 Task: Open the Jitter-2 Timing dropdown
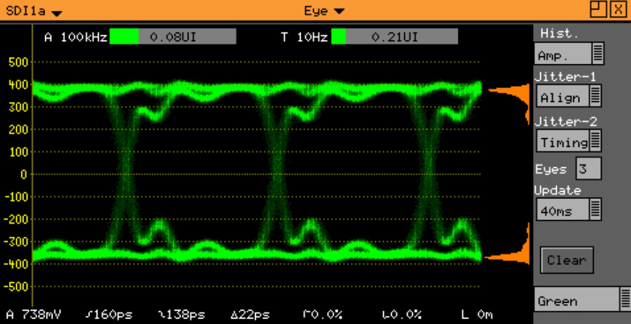pyautogui.click(x=569, y=140)
